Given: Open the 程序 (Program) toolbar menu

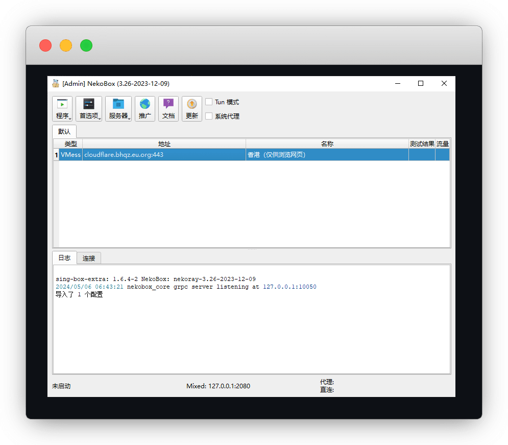Looking at the screenshot, I should 62,109.
